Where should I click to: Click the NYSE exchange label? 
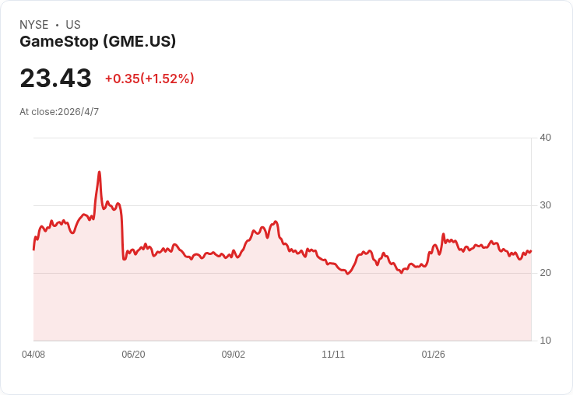coord(34,25)
